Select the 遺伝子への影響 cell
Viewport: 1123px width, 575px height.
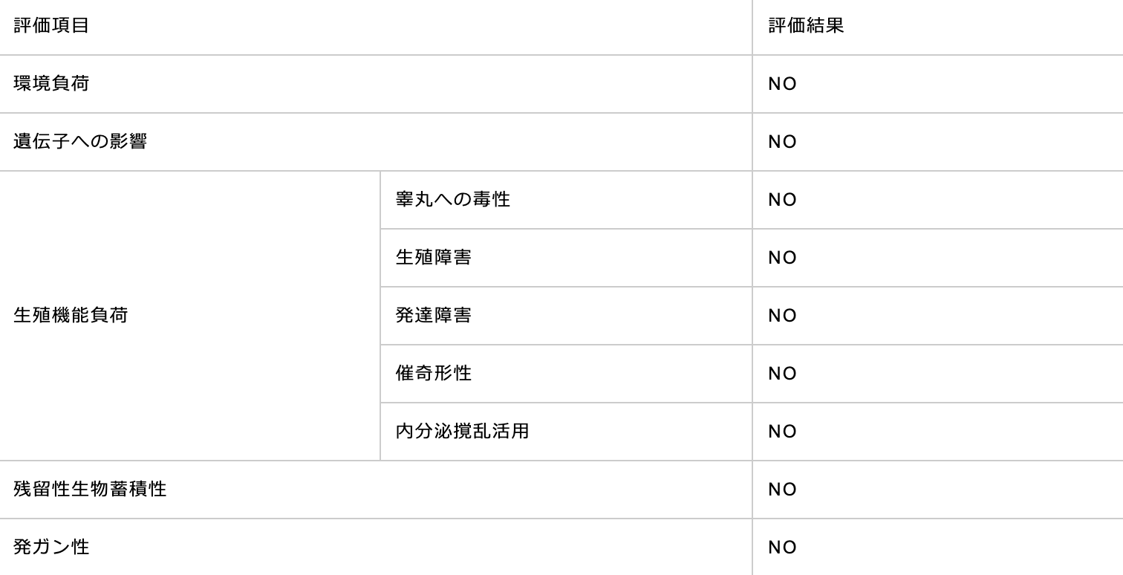click(376, 142)
